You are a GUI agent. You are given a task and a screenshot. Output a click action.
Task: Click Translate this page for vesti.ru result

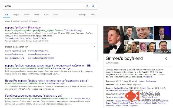point(56,83)
